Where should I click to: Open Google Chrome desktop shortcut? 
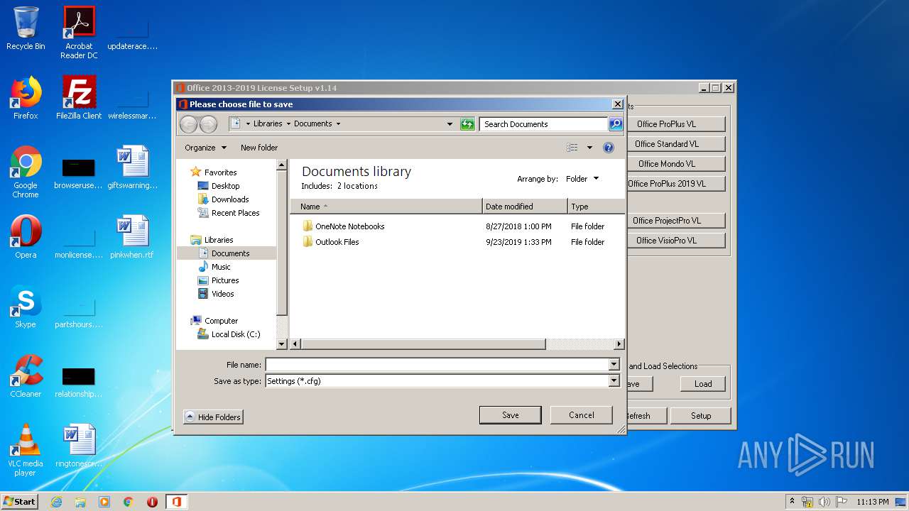[26, 172]
